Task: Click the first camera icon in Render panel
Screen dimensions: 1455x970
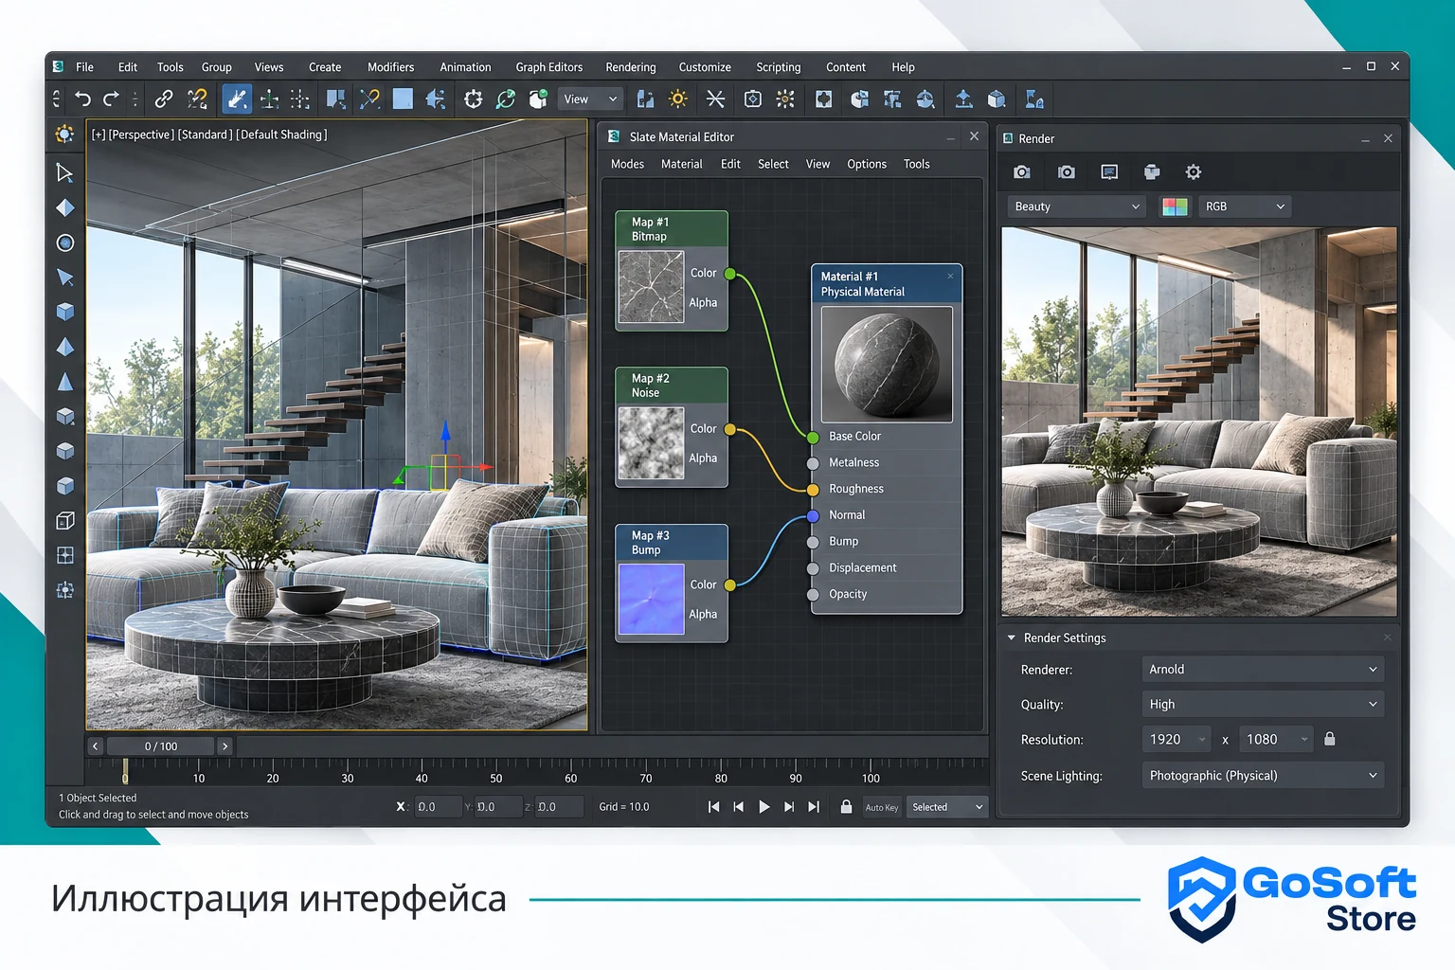Action: [1021, 171]
